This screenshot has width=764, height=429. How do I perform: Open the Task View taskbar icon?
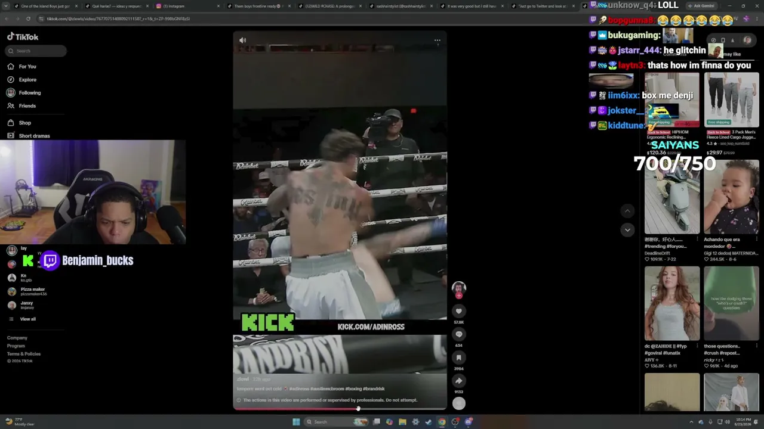(377, 422)
